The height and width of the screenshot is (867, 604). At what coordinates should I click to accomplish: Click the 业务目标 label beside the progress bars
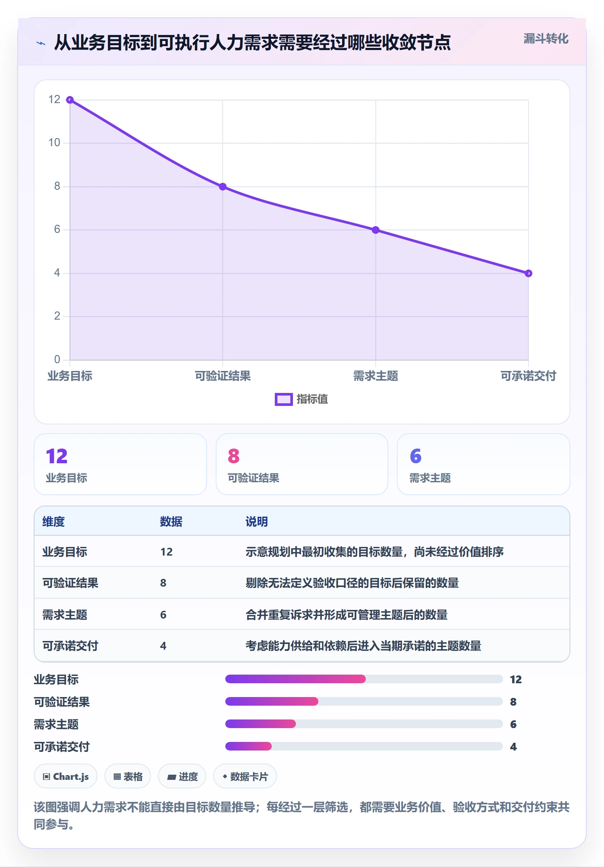coord(56,679)
